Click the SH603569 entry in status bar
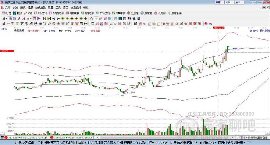The height and width of the screenshot is (145, 270). 255,138
